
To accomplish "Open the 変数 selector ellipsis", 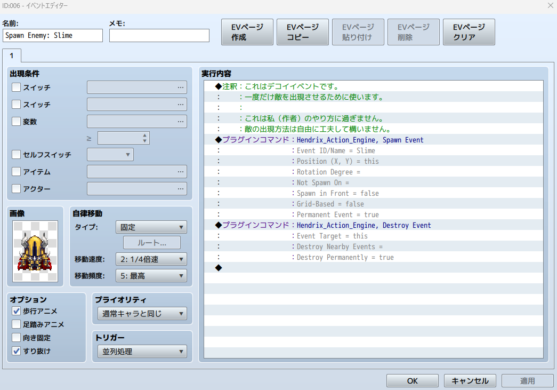I will [181, 121].
